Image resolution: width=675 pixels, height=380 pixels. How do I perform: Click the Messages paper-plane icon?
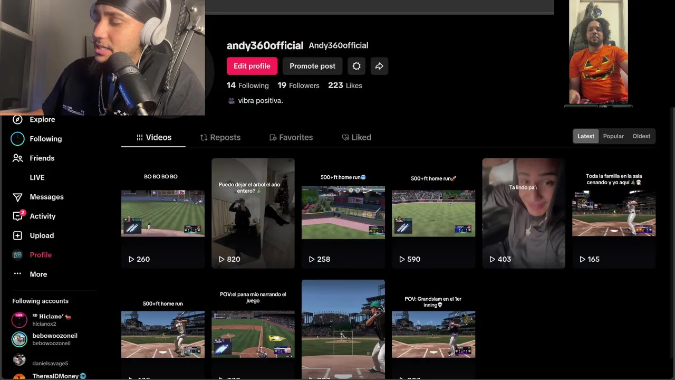tap(17, 197)
